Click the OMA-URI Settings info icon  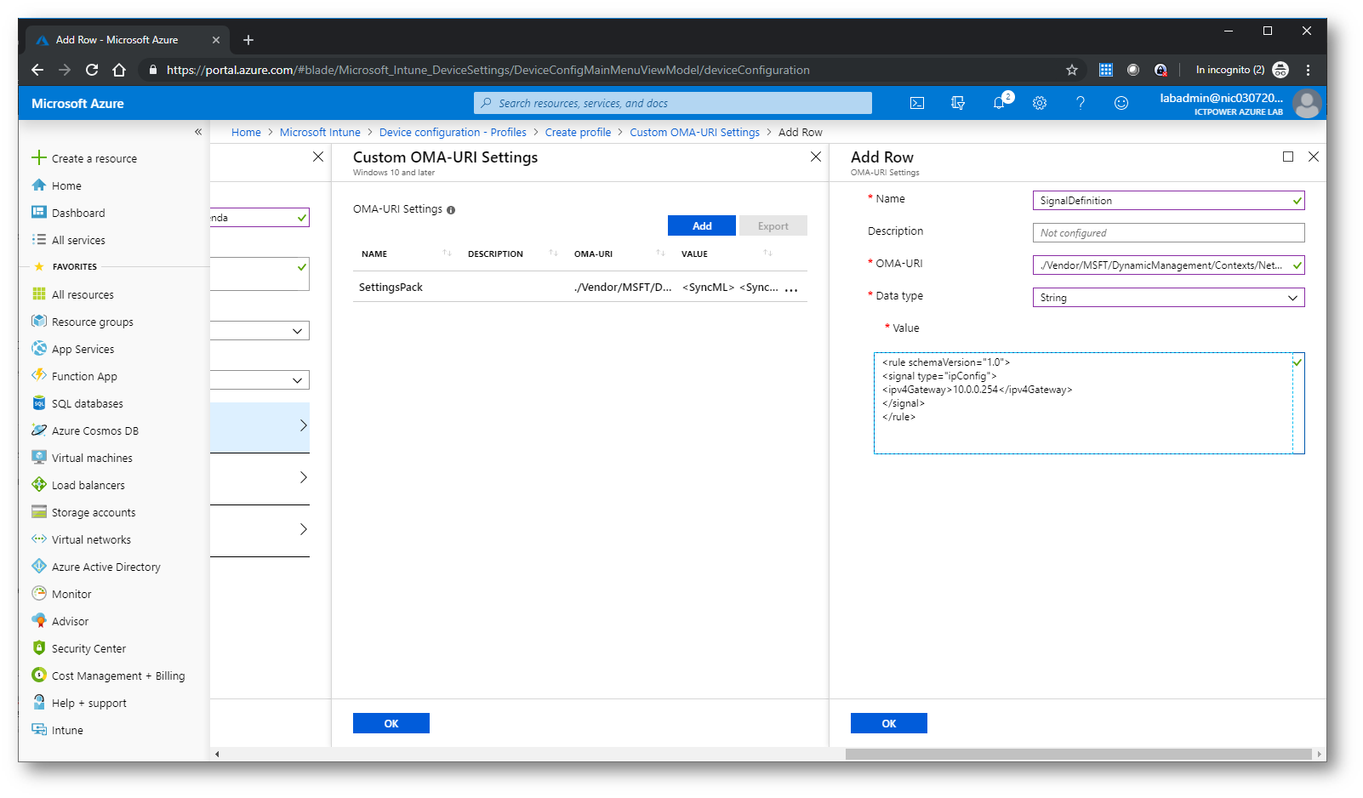coord(451,210)
